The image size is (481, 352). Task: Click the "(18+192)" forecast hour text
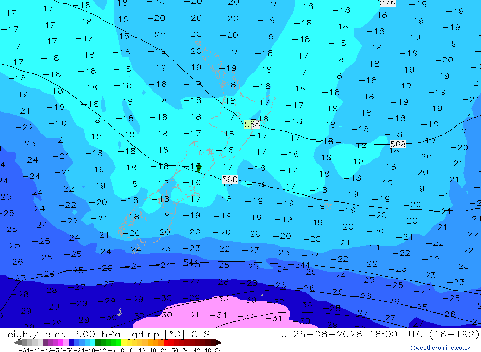click(x=455, y=334)
